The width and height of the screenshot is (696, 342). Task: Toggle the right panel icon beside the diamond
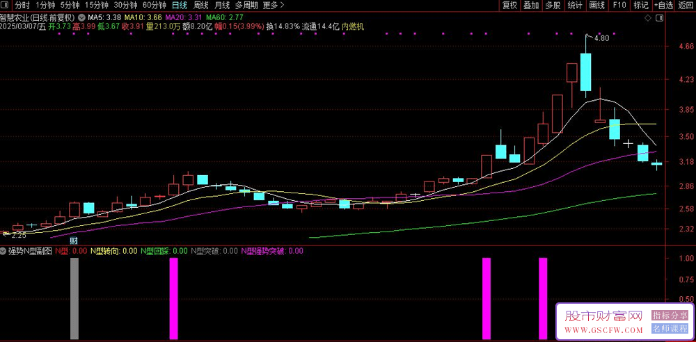(660, 18)
